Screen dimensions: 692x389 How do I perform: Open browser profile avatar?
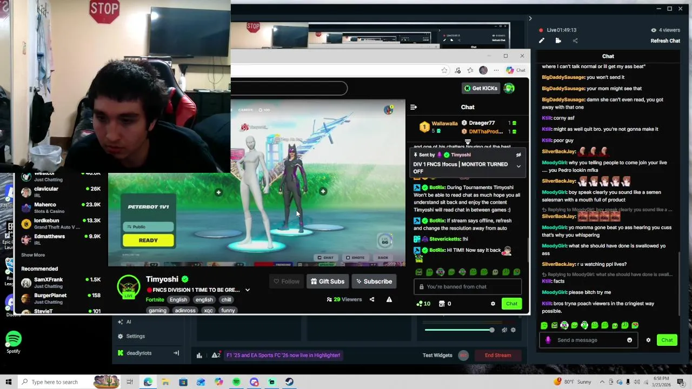(x=483, y=70)
